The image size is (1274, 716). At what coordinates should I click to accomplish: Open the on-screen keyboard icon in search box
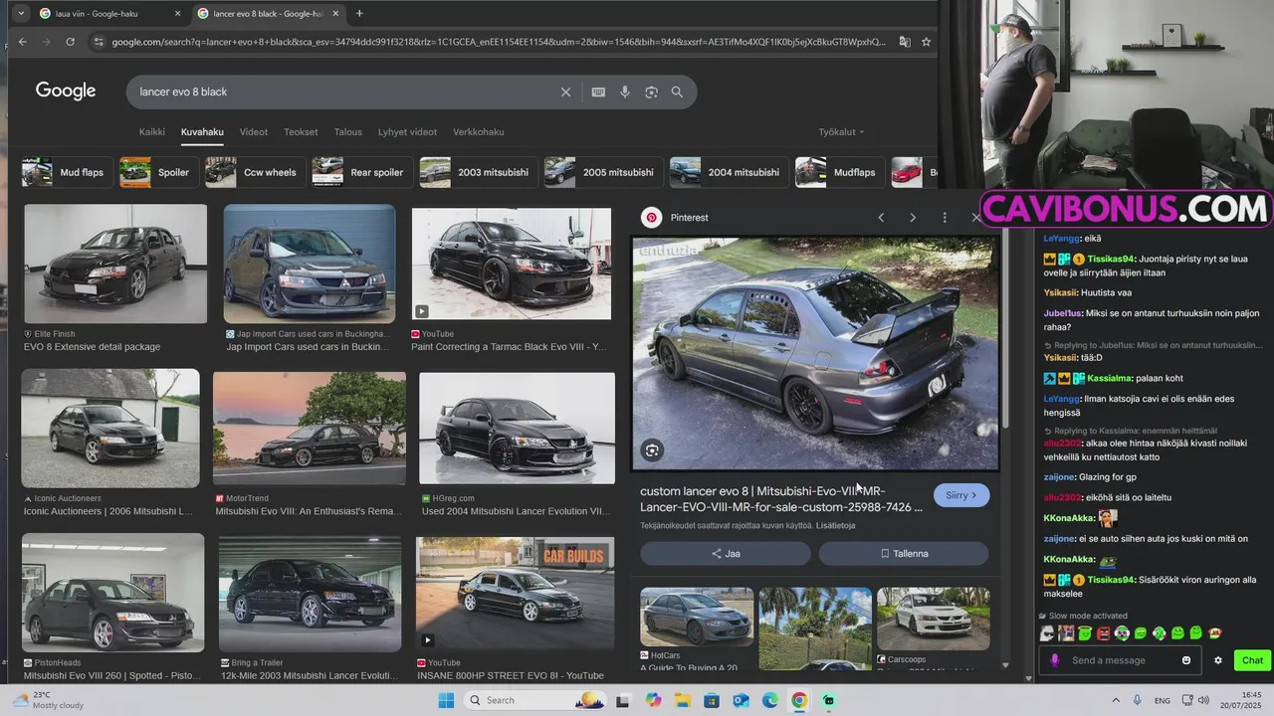(598, 91)
